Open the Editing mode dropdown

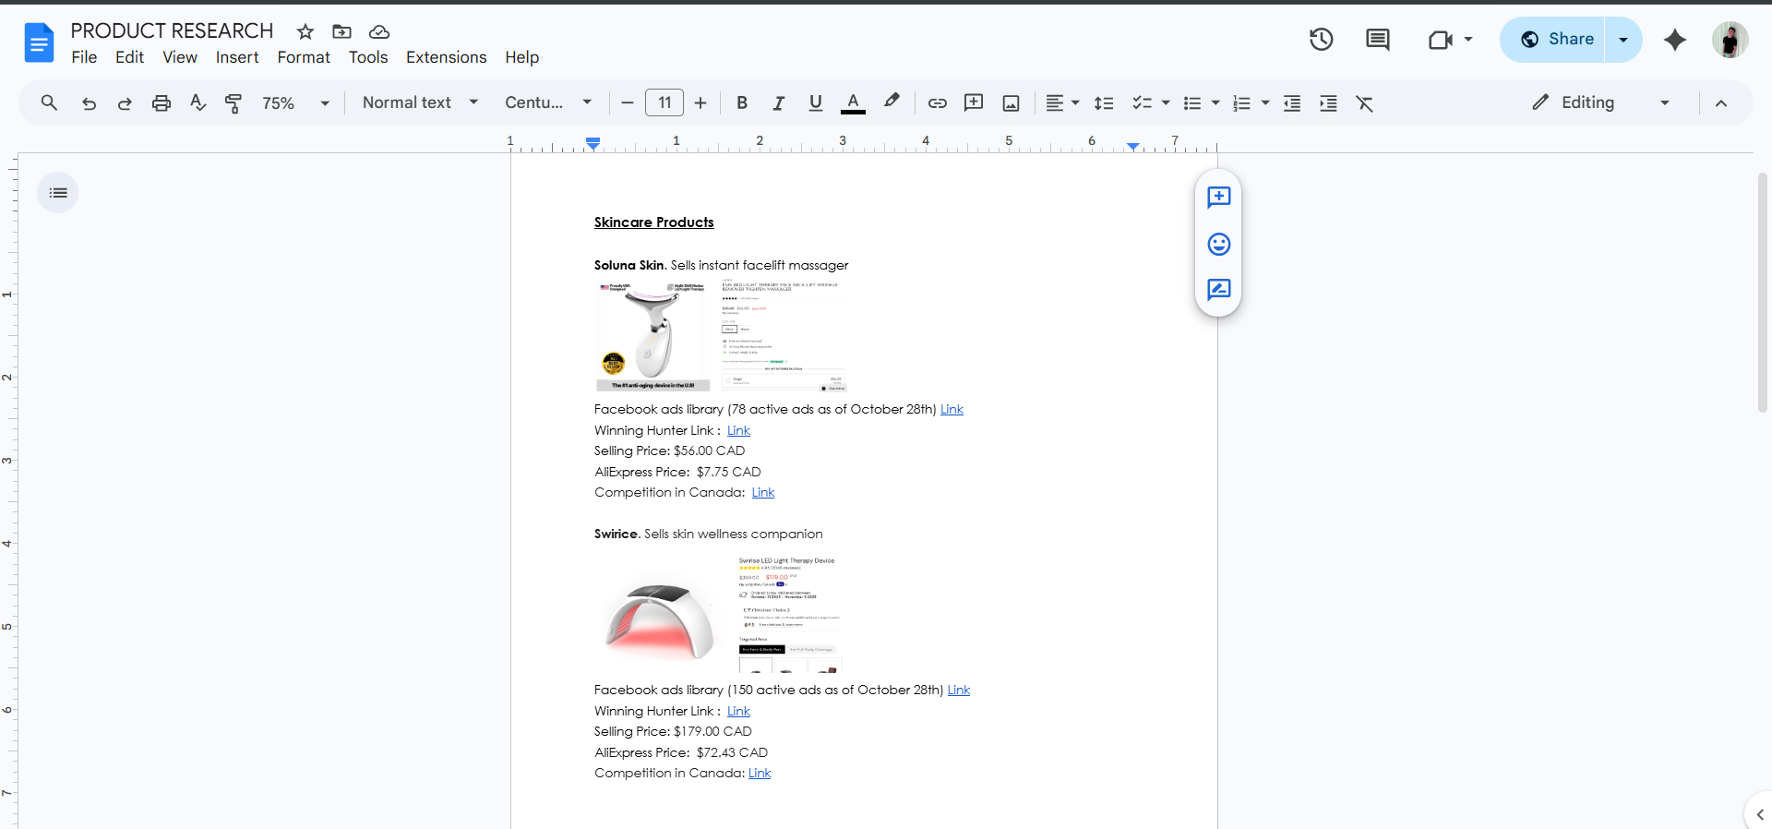[1601, 102]
